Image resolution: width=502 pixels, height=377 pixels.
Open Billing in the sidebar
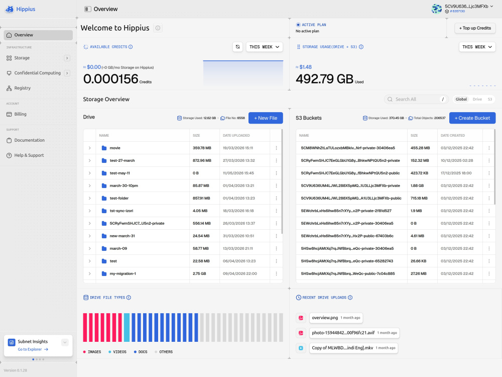[x=38, y=114]
